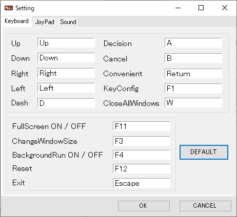Click the Reset field showing F12
This screenshot has height=217, width=237.
[x=142, y=169]
